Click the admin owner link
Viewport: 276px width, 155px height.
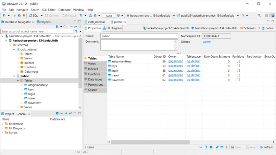pyautogui.click(x=207, y=42)
